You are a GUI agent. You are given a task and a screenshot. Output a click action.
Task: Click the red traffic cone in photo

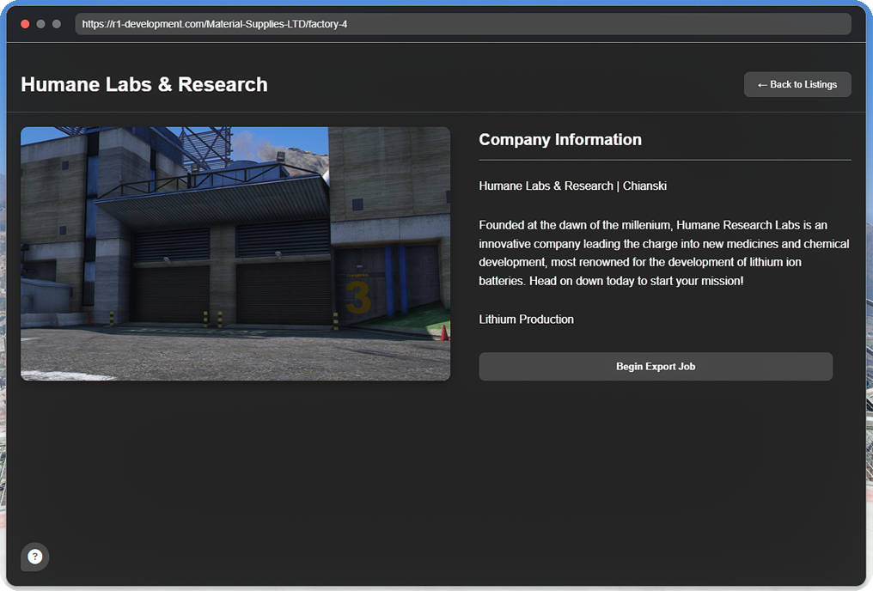tap(444, 332)
